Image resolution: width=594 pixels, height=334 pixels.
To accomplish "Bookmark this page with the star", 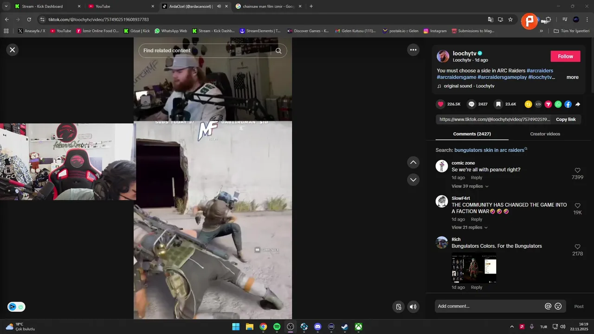I will [x=510, y=19].
